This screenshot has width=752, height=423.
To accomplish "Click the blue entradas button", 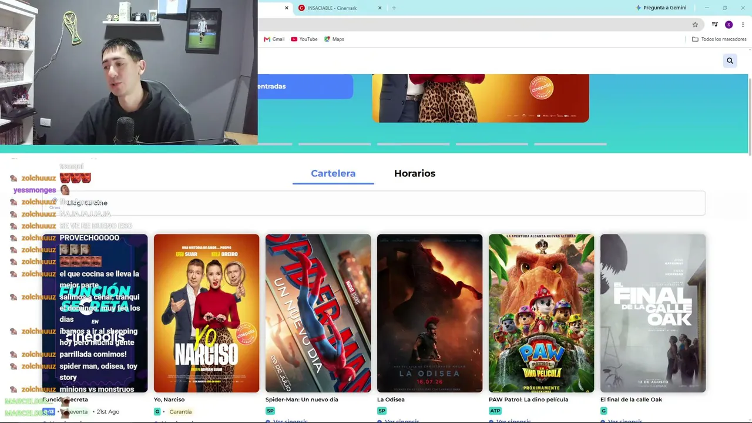I will tap(305, 86).
